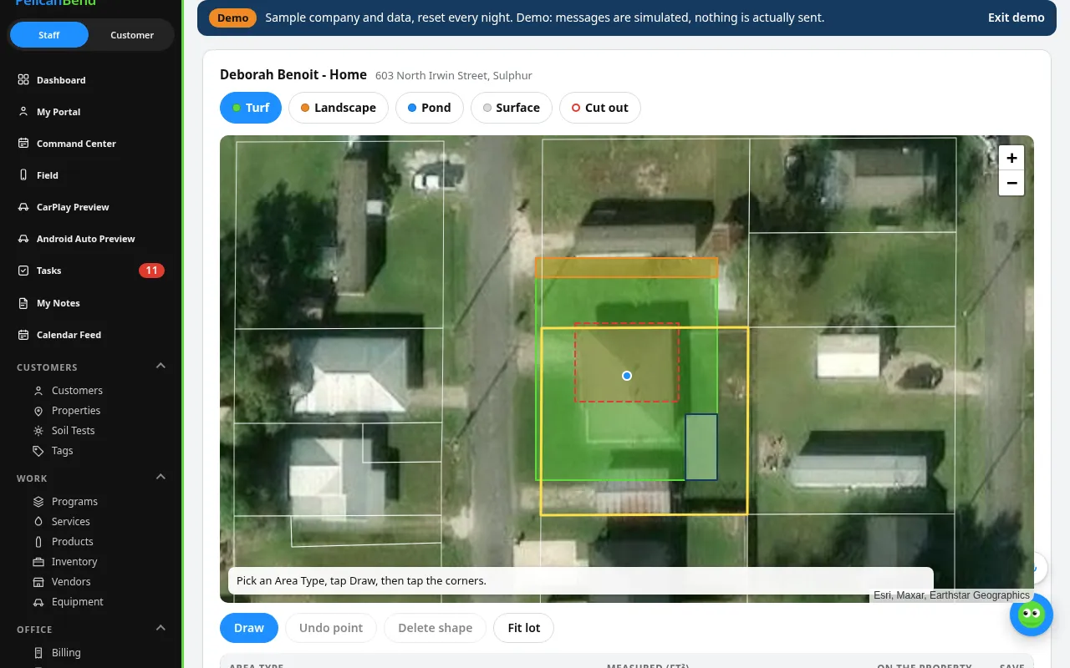
Task: Click the blue center point on map
Action: (627, 376)
